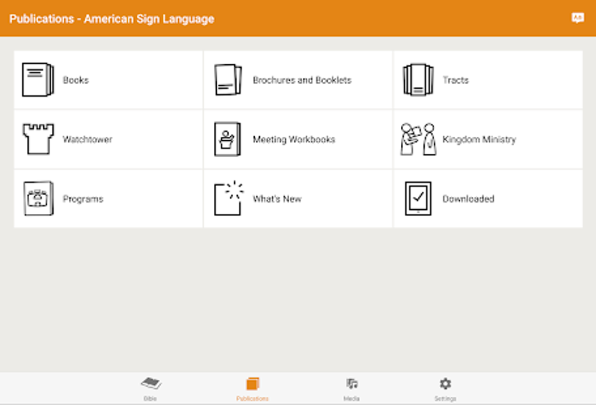Open the Programs briefcase icon
596x405 pixels.
coord(36,198)
